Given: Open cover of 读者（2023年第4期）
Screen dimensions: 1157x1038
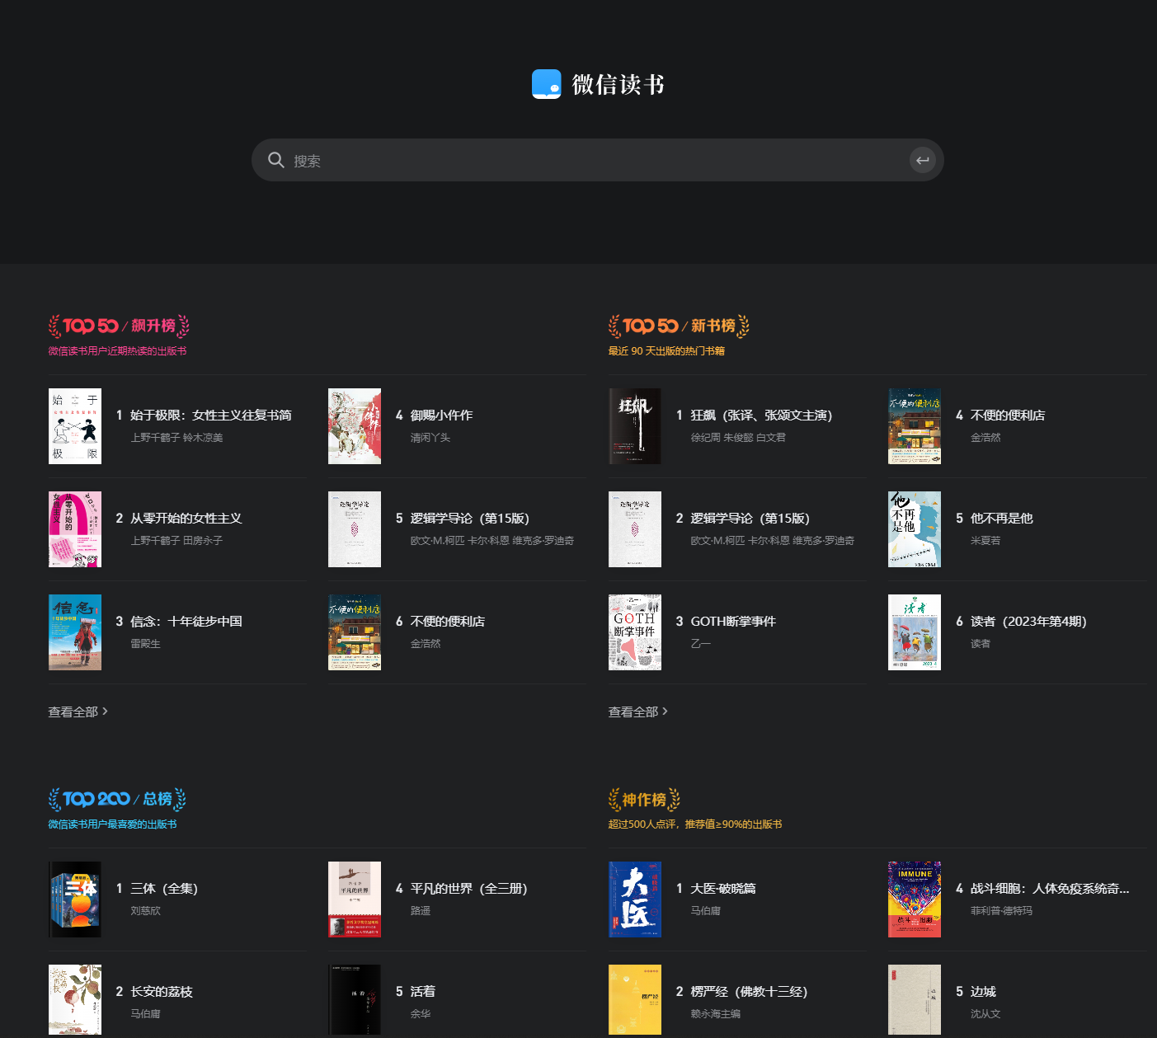Looking at the screenshot, I should point(915,632).
